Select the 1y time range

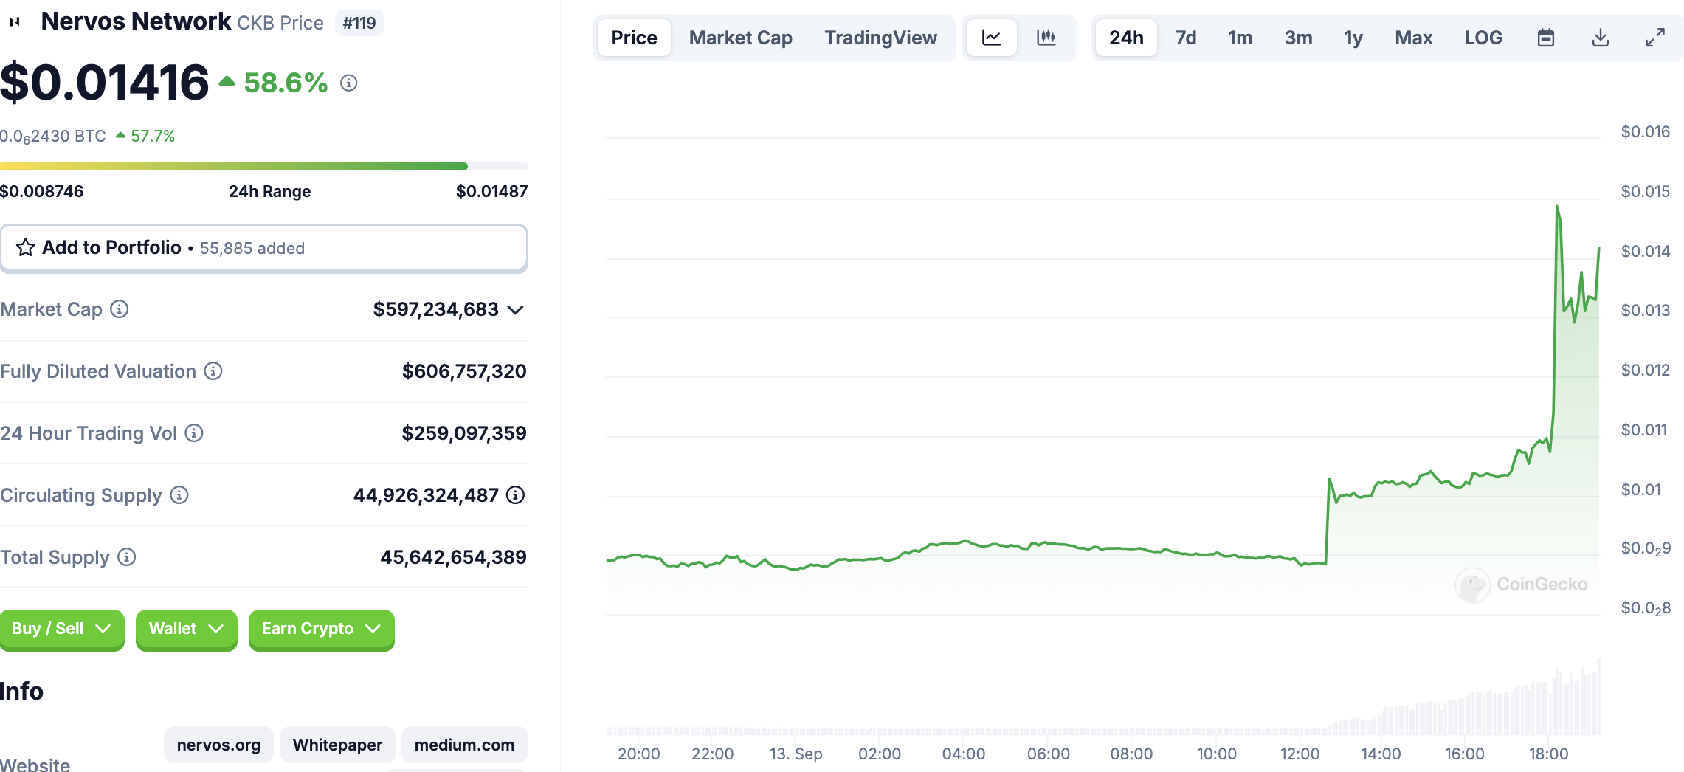click(x=1353, y=38)
